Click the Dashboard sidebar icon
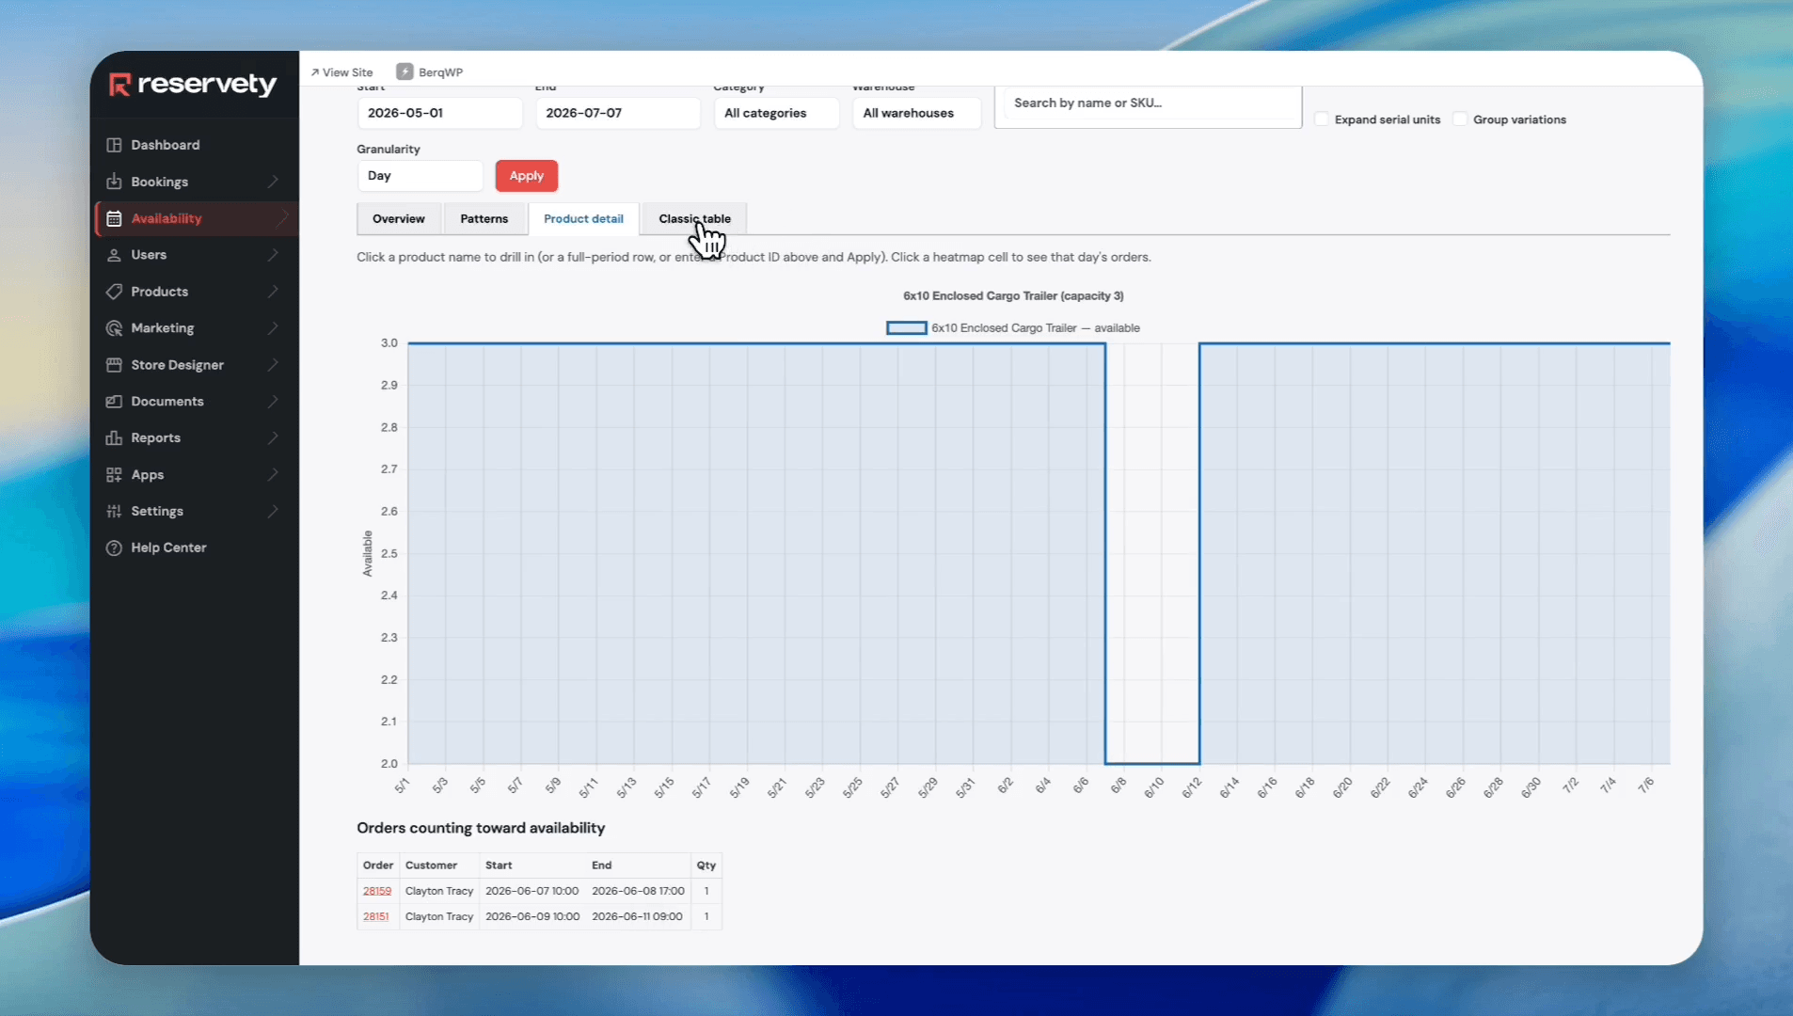1793x1016 pixels. (x=114, y=145)
